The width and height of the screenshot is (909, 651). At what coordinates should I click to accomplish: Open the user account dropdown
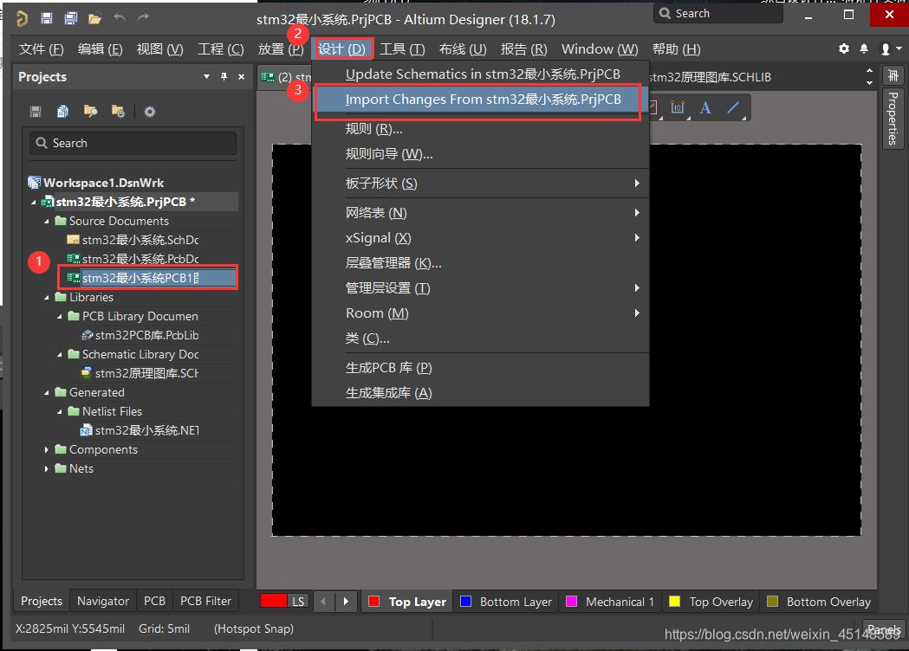887,49
